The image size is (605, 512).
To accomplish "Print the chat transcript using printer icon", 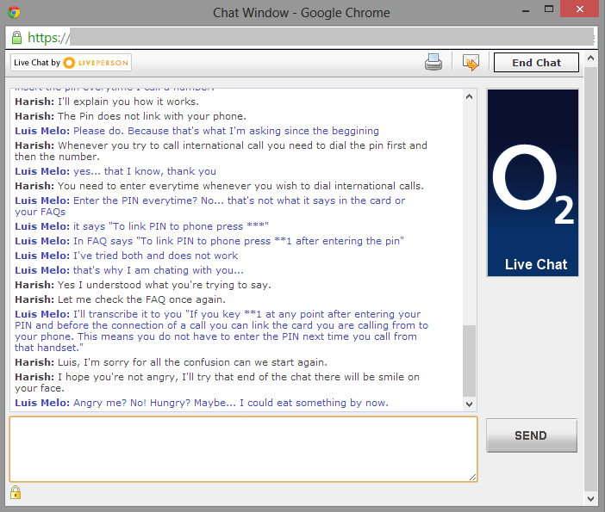I will [433, 62].
